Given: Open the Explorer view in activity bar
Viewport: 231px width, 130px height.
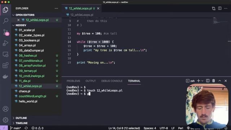Looking at the screenshot, I should pos(5,10).
